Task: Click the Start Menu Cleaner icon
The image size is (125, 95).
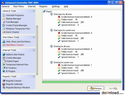Action: tap(4, 45)
